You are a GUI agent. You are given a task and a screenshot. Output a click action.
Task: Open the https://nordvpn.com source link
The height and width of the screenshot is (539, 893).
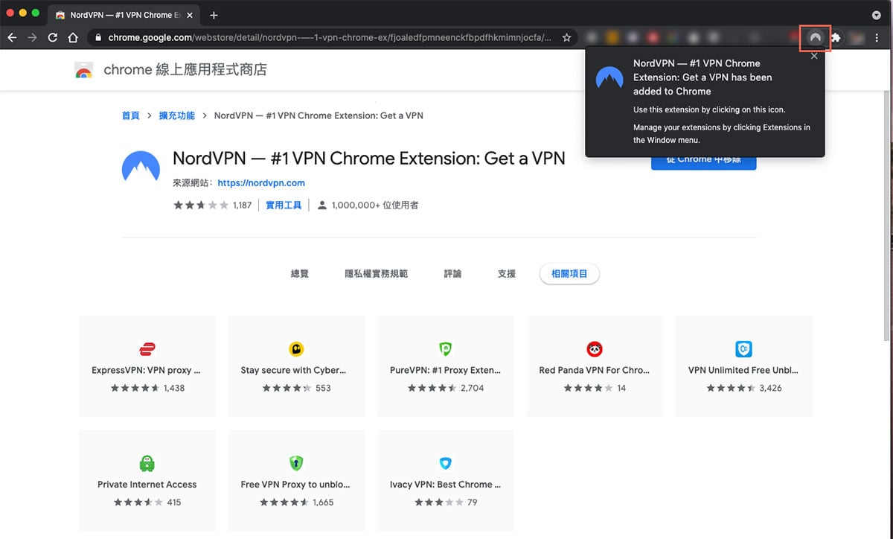(x=261, y=182)
